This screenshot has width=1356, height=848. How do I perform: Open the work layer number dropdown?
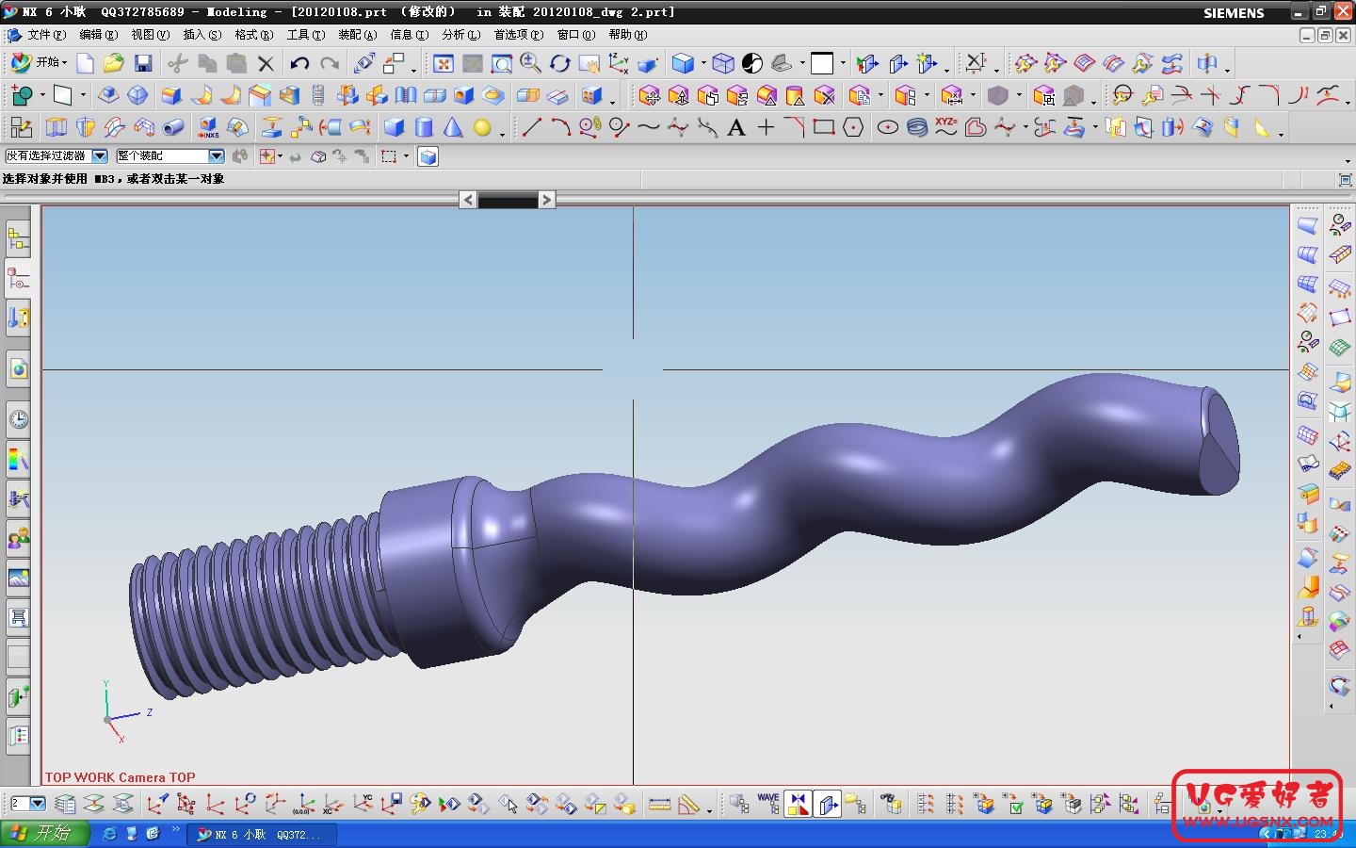click(38, 804)
